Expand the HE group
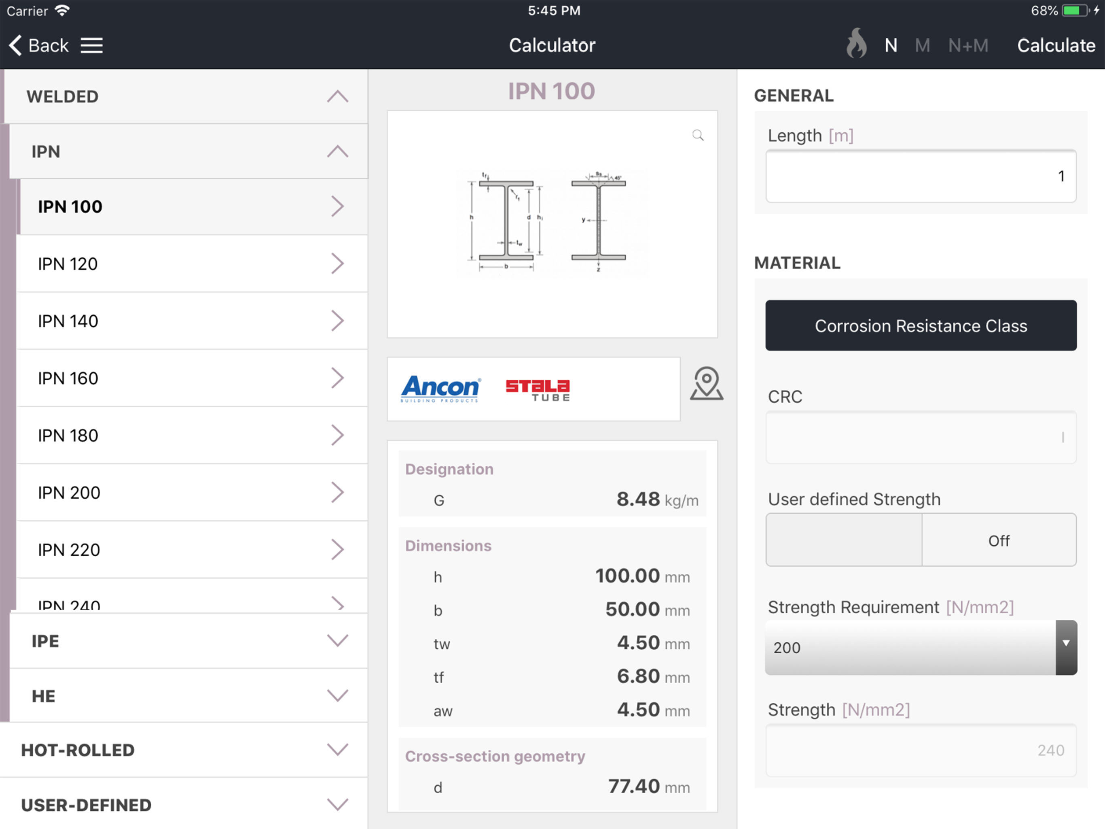 click(x=188, y=695)
